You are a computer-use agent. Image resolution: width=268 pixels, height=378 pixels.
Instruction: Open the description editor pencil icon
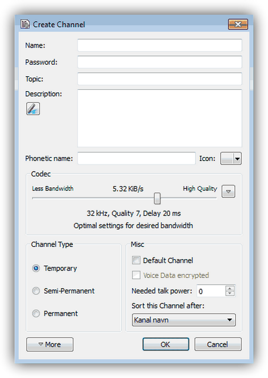pos(33,109)
